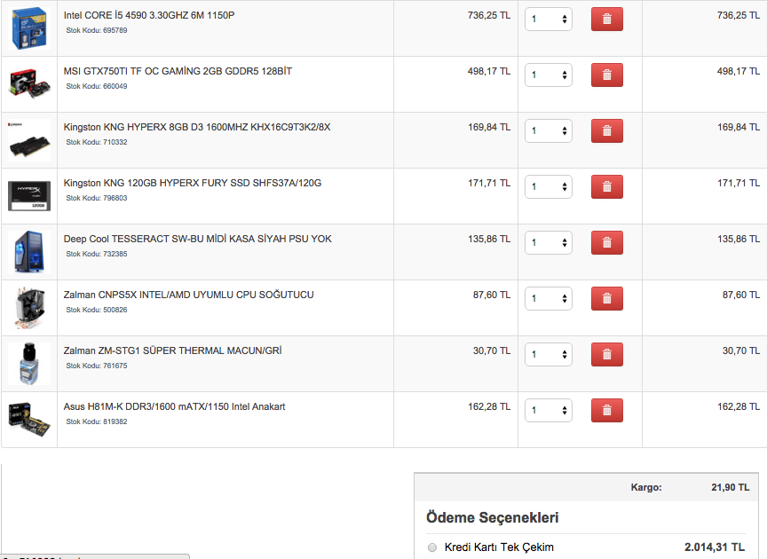Open Zalman ZM-STG1 SÜPER THERMAL MACUN link
Image resolution: width=767 pixels, height=559 pixels.
(x=173, y=350)
